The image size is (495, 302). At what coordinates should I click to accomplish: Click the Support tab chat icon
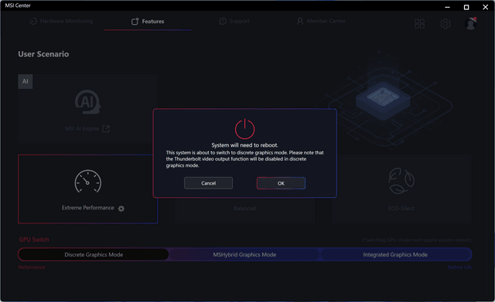coord(223,22)
